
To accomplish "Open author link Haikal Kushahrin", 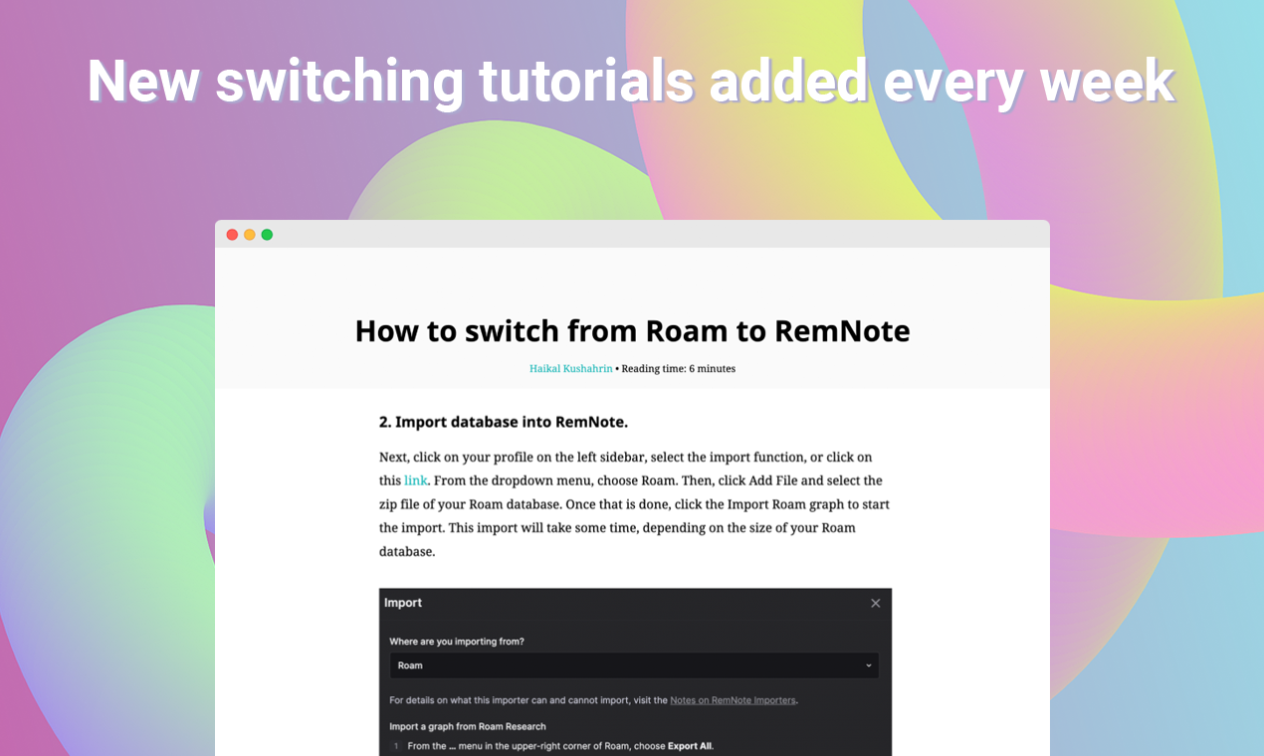I will pos(571,369).
